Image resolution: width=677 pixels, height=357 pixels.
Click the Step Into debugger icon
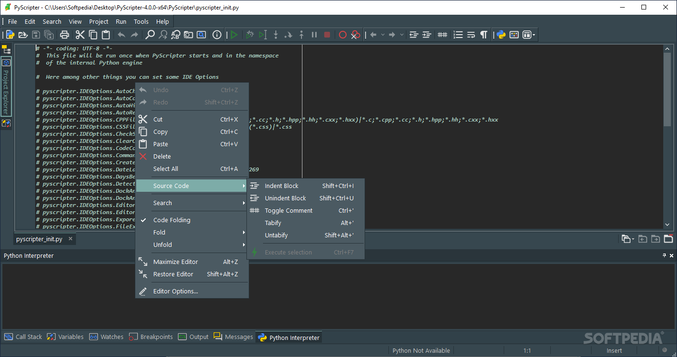(275, 35)
